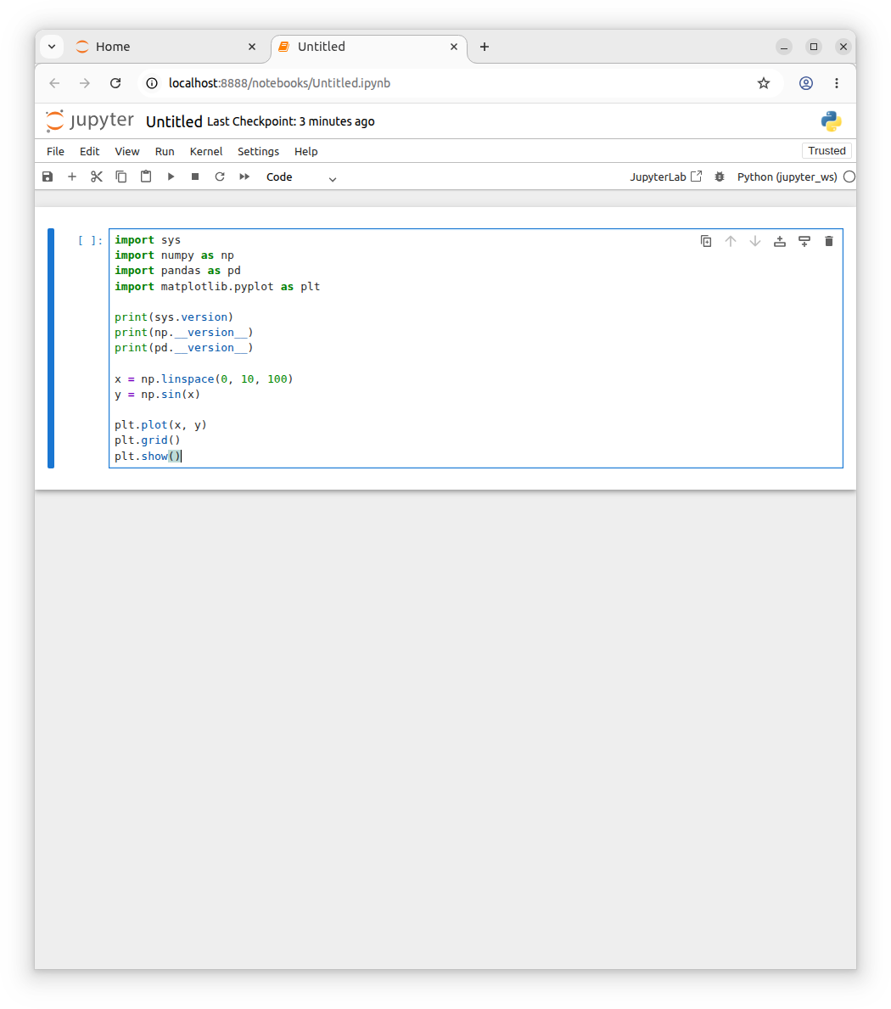Open the Settings menu
This screenshot has height=1009, width=891.
point(258,151)
